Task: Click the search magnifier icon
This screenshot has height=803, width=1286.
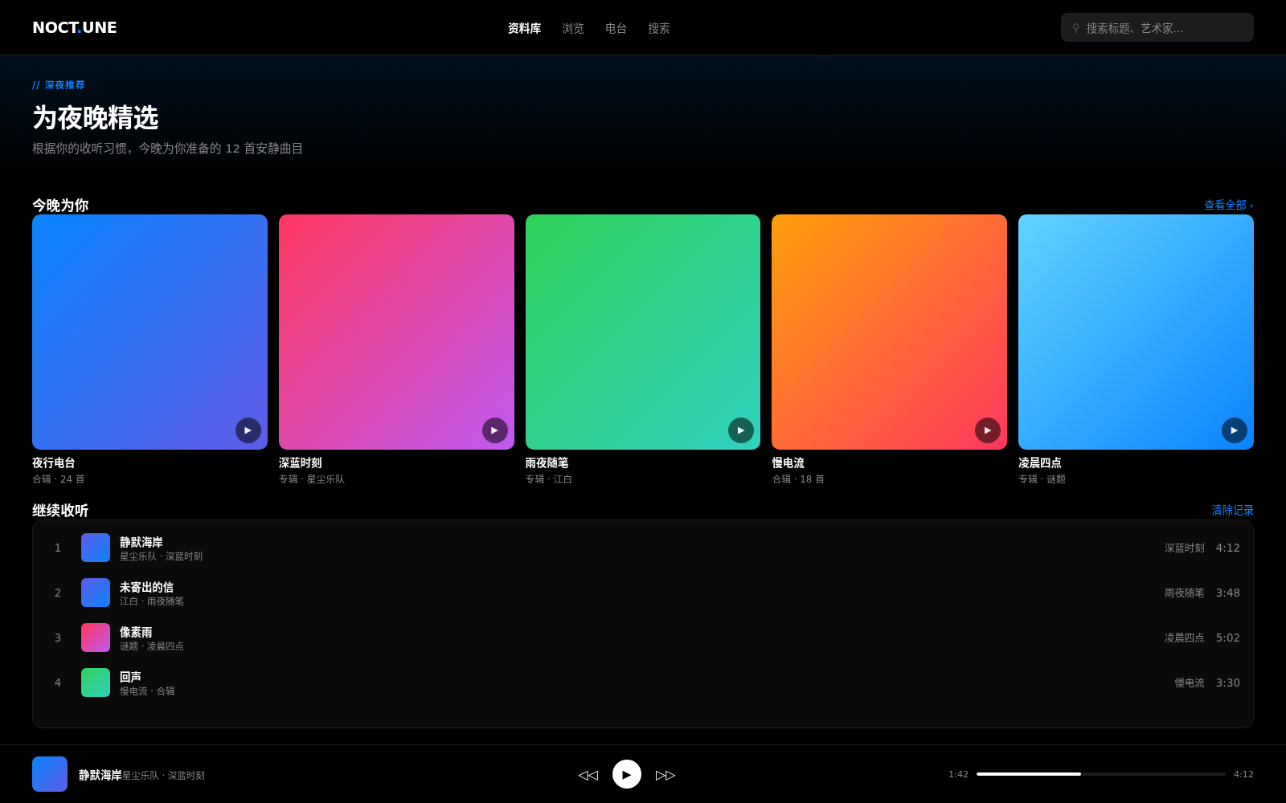Action: tap(1076, 28)
